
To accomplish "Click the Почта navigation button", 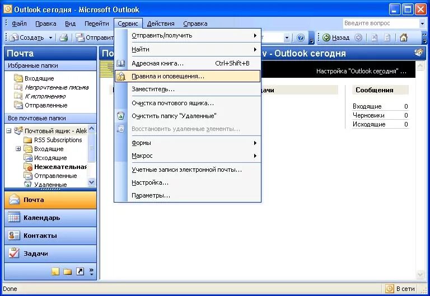I will pos(50,200).
